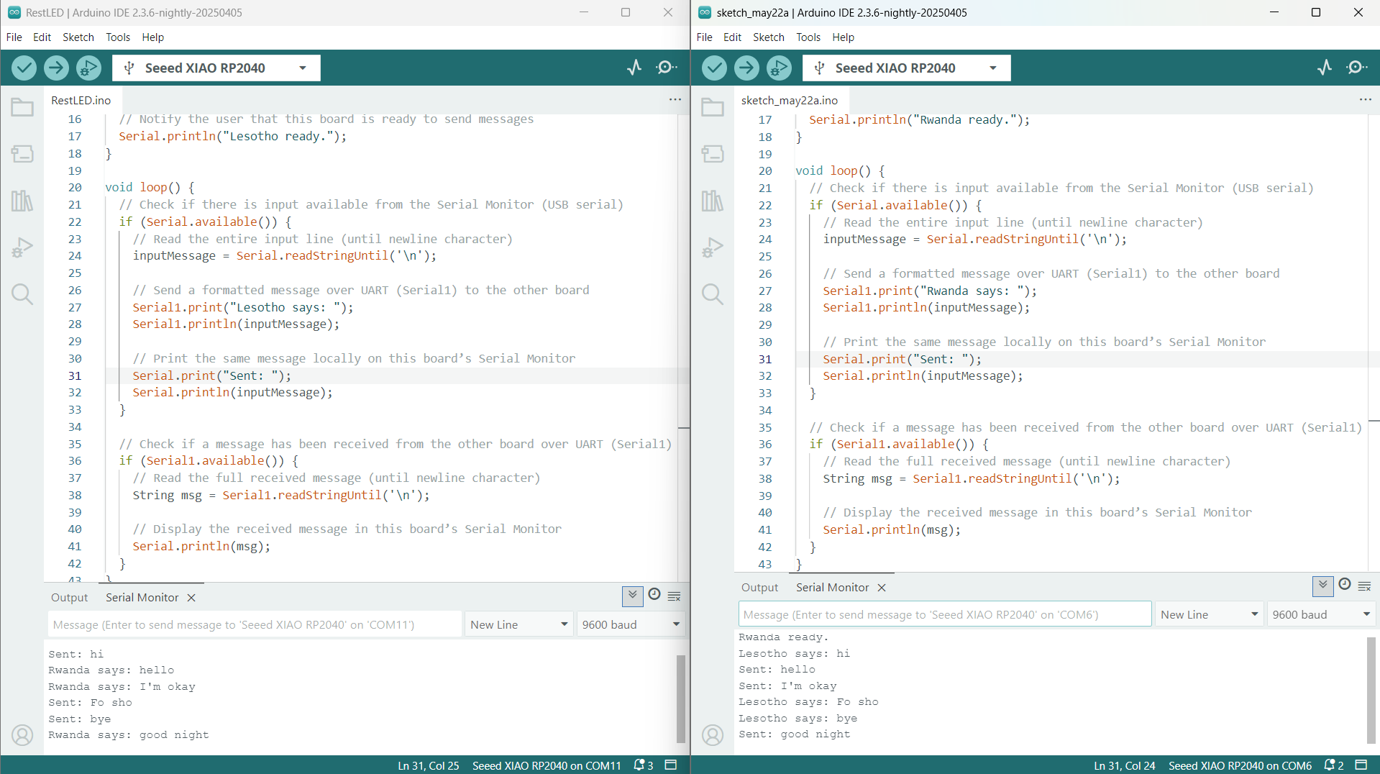Click account profile icon in RestLED window
Image resolution: width=1380 pixels, height=774 pixels.
click(x=22, y=735)
